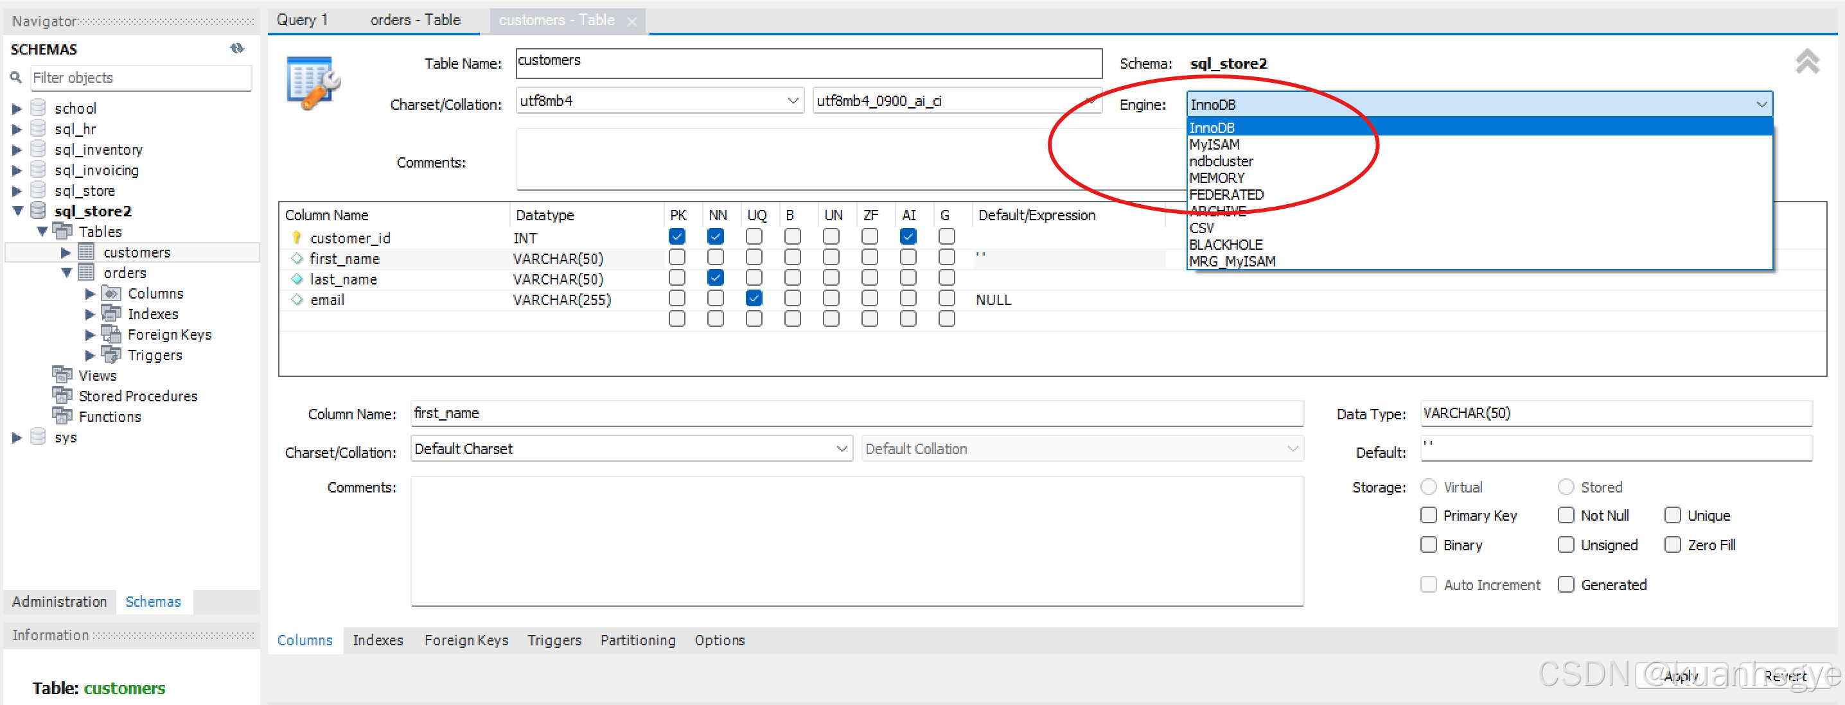Open the Query 1 tab
Viewport: 1845px width, 705px height.
pos(302,20)
